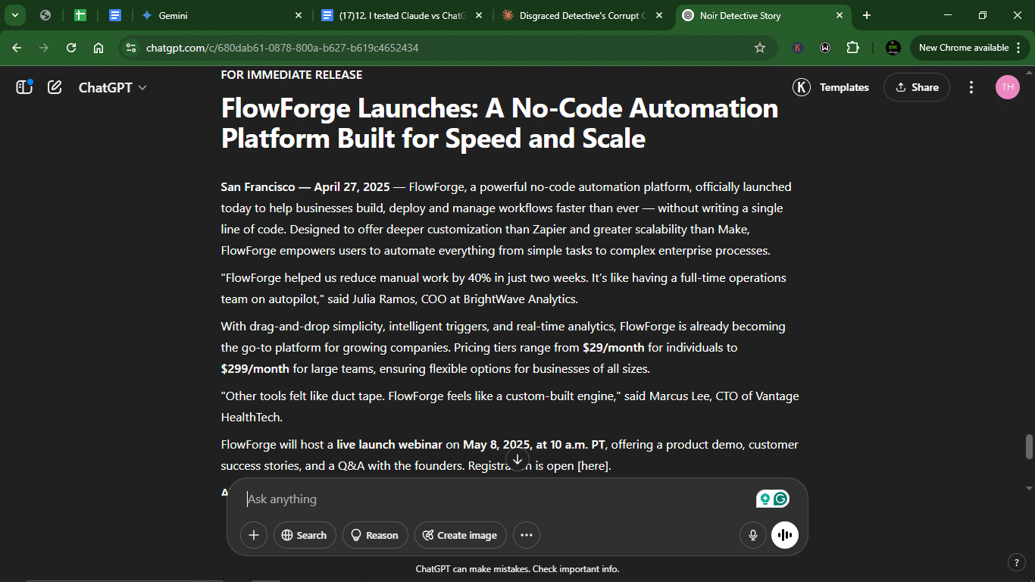Switch to the Google Docs pinned tab
The image size is (1035, 582).
point(115,15)
